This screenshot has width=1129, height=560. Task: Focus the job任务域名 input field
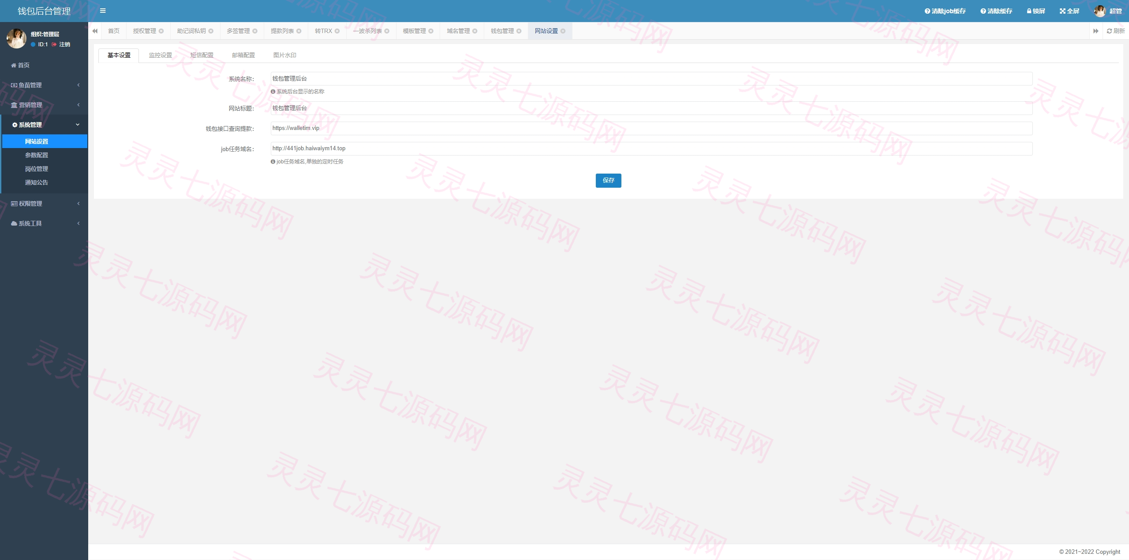click(651, 148)
